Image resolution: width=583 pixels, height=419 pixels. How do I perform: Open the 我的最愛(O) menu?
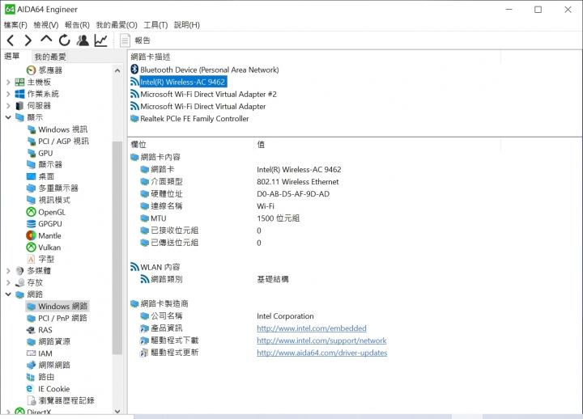(117, 25)
